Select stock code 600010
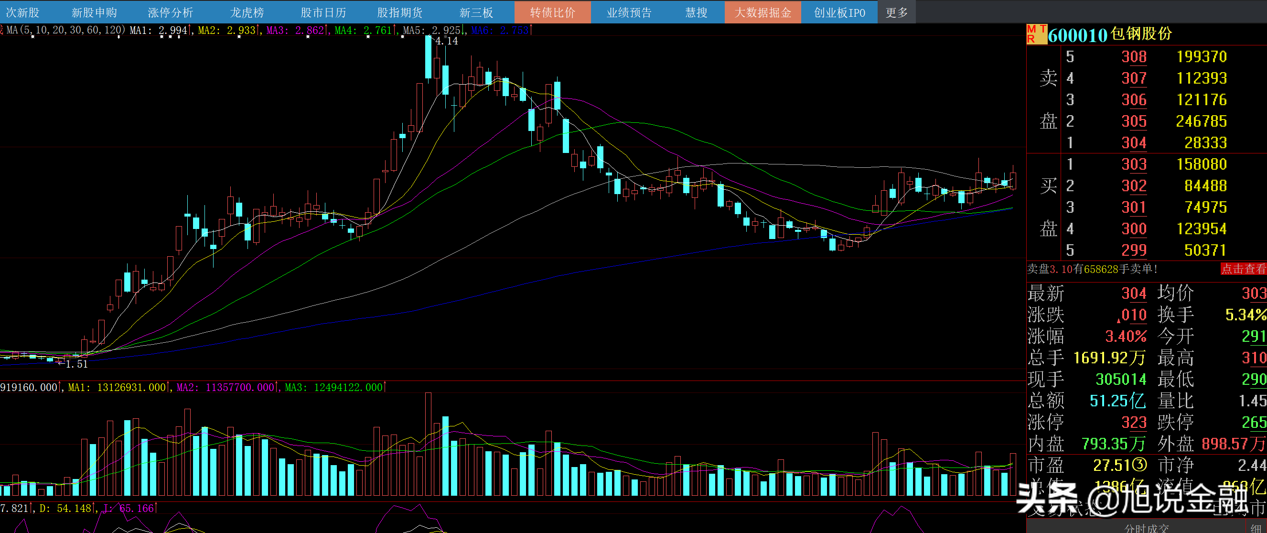 click(1077, 35)
